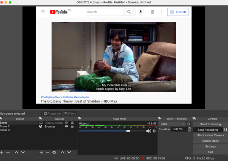228x161 pixels.
Task: Move scene down in Scenes panel
Action: (x=23, y=152)
